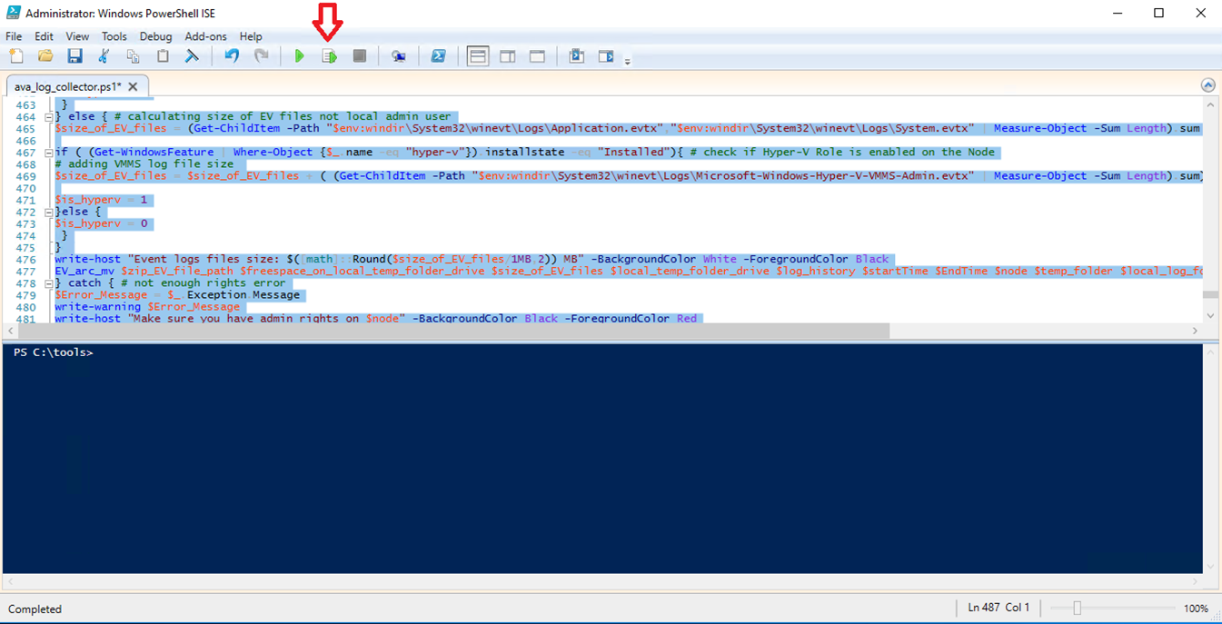Close the ava_log_collector.ps1 script tab
The width and height of the screenshot is (1222, 624).
133,84
